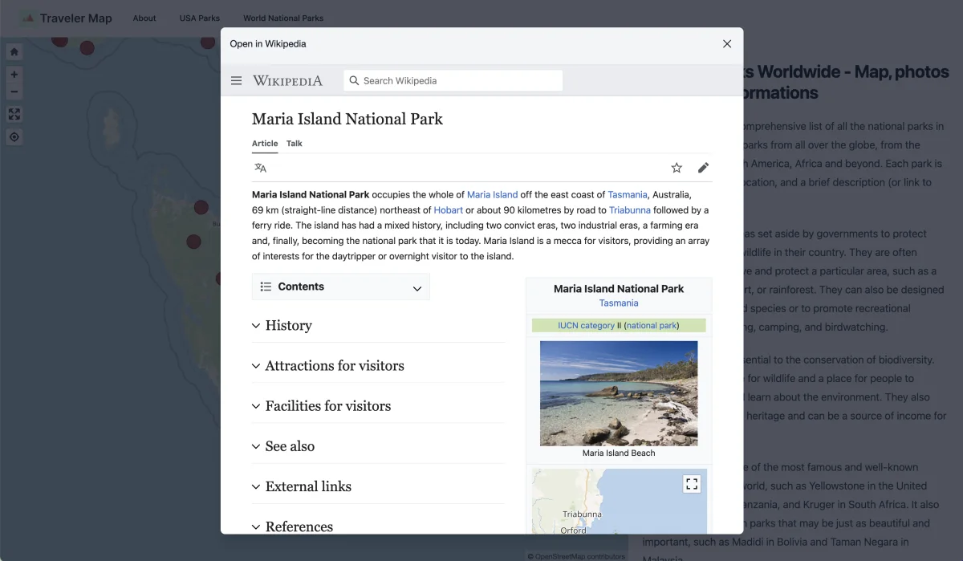Click the national park infobox link
The width and height of the screenshot is (963, 561).
(x=651, y=325)
